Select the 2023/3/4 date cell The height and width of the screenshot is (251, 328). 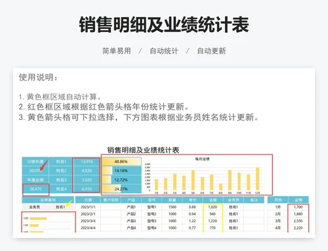pyautogui.click(x=88, y=221)
